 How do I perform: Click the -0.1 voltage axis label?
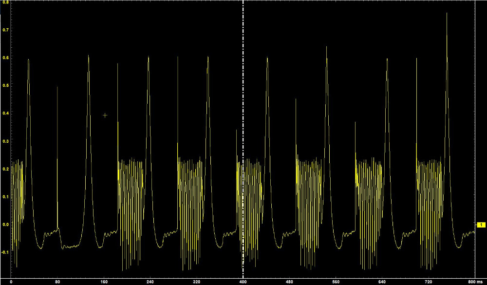pyautogui.click(x=5, y=252)
